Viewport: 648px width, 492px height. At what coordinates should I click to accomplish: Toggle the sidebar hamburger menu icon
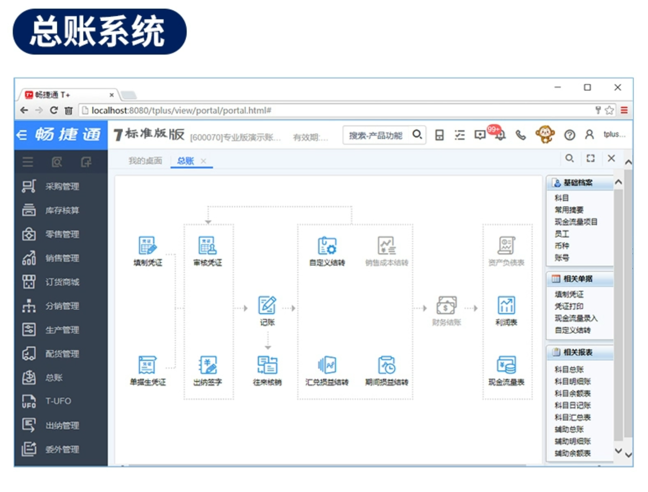point(28,162)
